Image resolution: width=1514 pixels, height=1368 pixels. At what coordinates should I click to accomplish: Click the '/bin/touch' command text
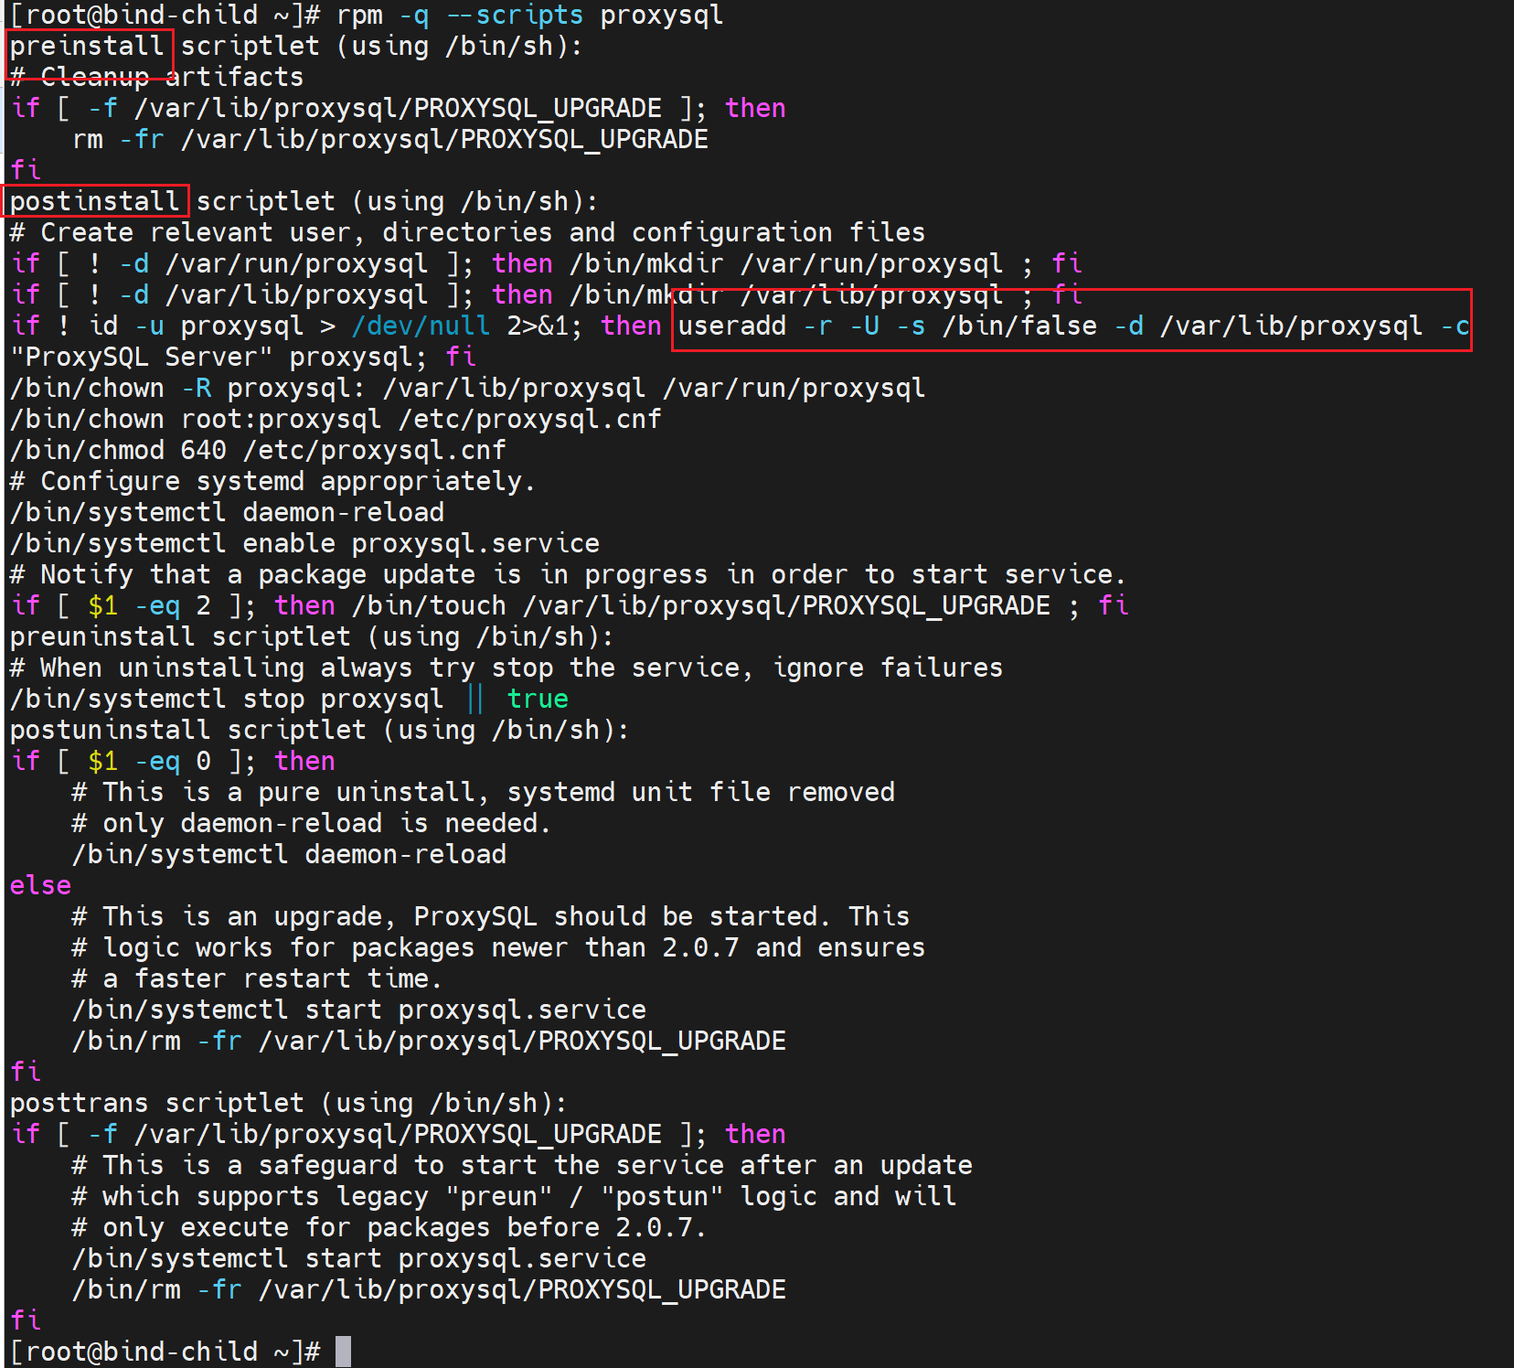(x=429, y=606)
